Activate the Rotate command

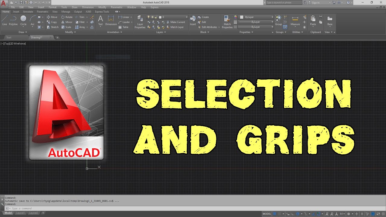tap(67, 17)
